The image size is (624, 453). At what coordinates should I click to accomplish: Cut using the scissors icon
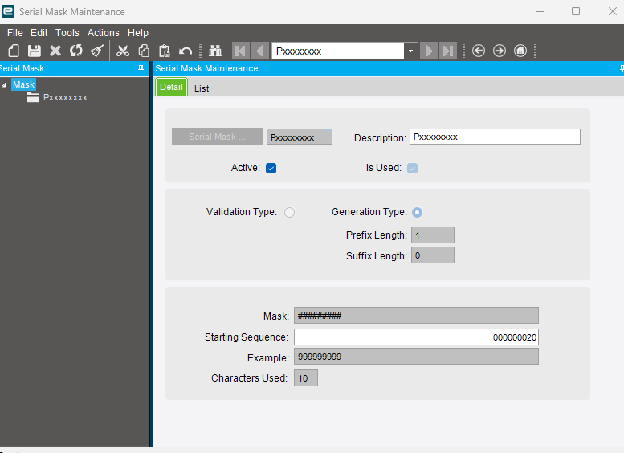pos(123,51)
